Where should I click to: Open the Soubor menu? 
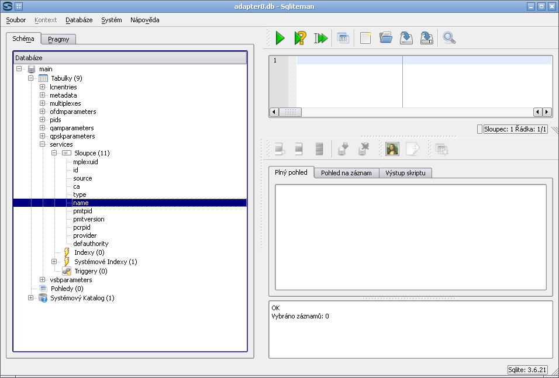point(16,20)
